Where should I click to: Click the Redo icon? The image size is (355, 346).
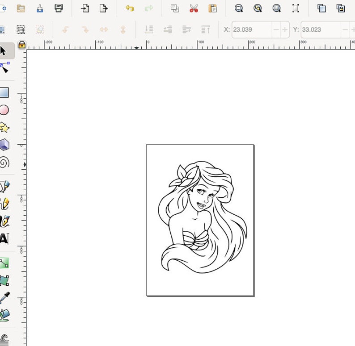click(x=149, y=8)
